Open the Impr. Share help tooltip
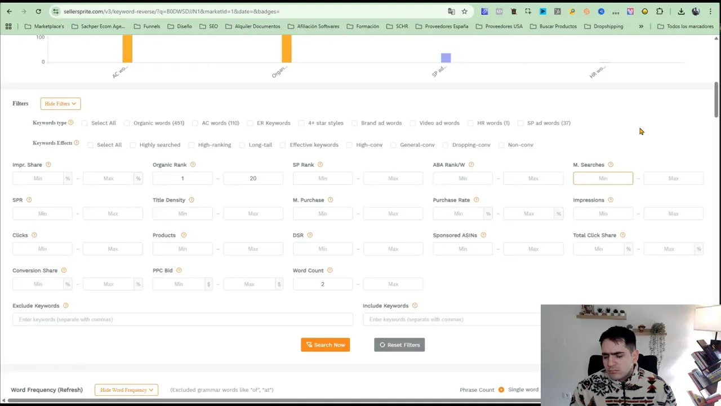The width and height of the screenshot is (721, 406). point(48,164)
